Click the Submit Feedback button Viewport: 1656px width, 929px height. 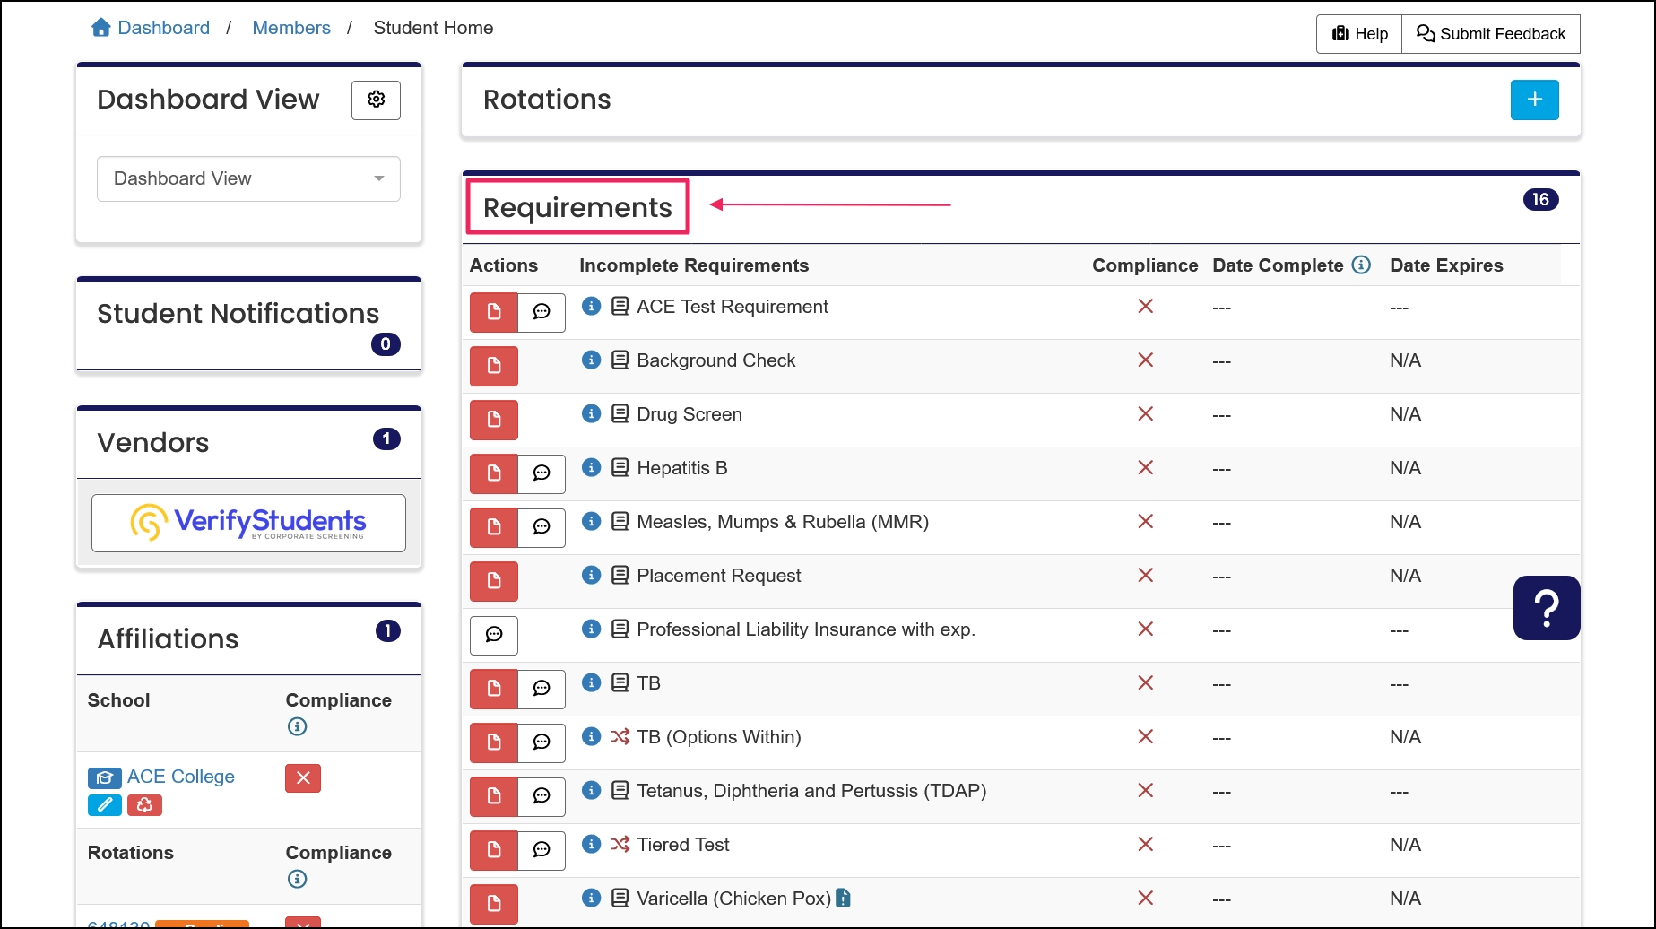pyautogui.click(x=1490, y=33)
